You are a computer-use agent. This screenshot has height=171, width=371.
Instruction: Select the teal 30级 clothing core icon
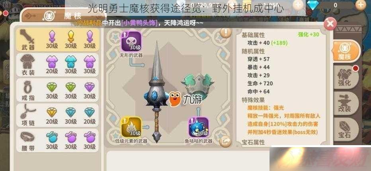click(71, 64)
